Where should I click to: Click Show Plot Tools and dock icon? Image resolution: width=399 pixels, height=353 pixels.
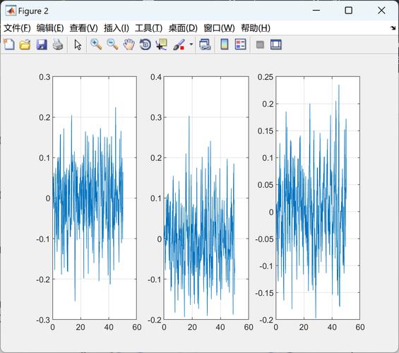pyautogui.click(x=276, y=44)
